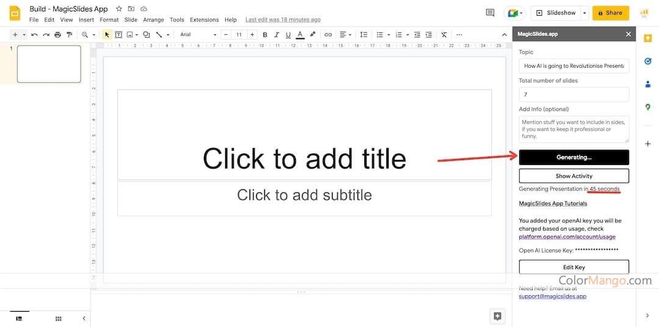Click the Clear formatting icon
The image size is (659, 327).
[444, 35]
